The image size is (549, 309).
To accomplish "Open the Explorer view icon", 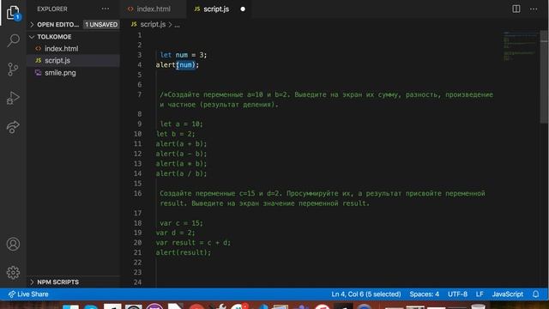I will tap(13, 13).
